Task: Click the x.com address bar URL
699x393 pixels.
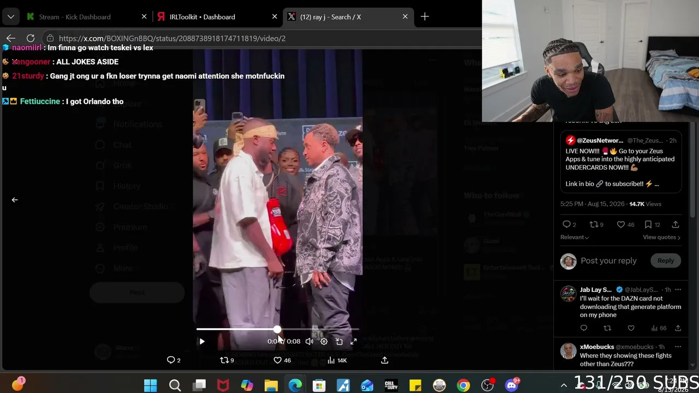Action: 172,38
